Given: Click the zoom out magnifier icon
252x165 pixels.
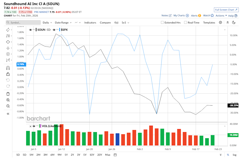Looking at the screenshot, I should pos(8,106).
